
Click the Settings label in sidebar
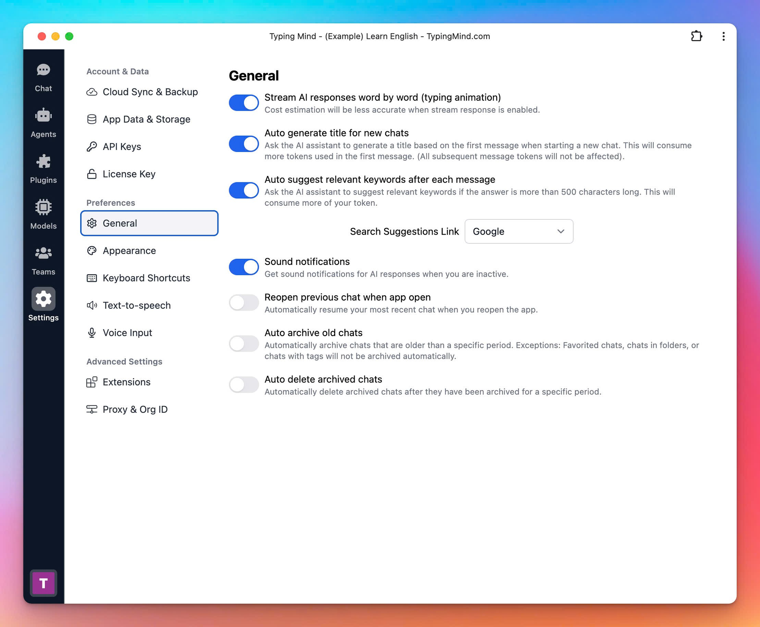click(x=43, y=318)
